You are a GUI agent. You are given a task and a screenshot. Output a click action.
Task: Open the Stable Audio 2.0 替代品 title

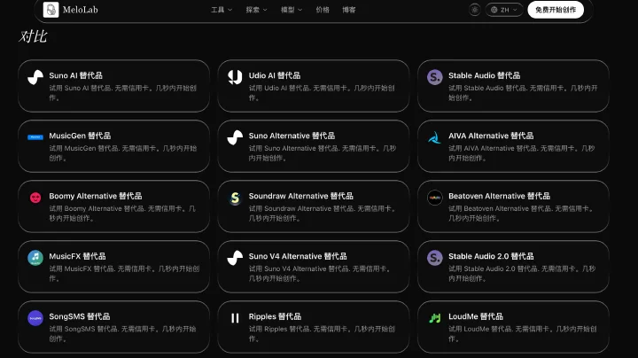(x=491, y=256)
